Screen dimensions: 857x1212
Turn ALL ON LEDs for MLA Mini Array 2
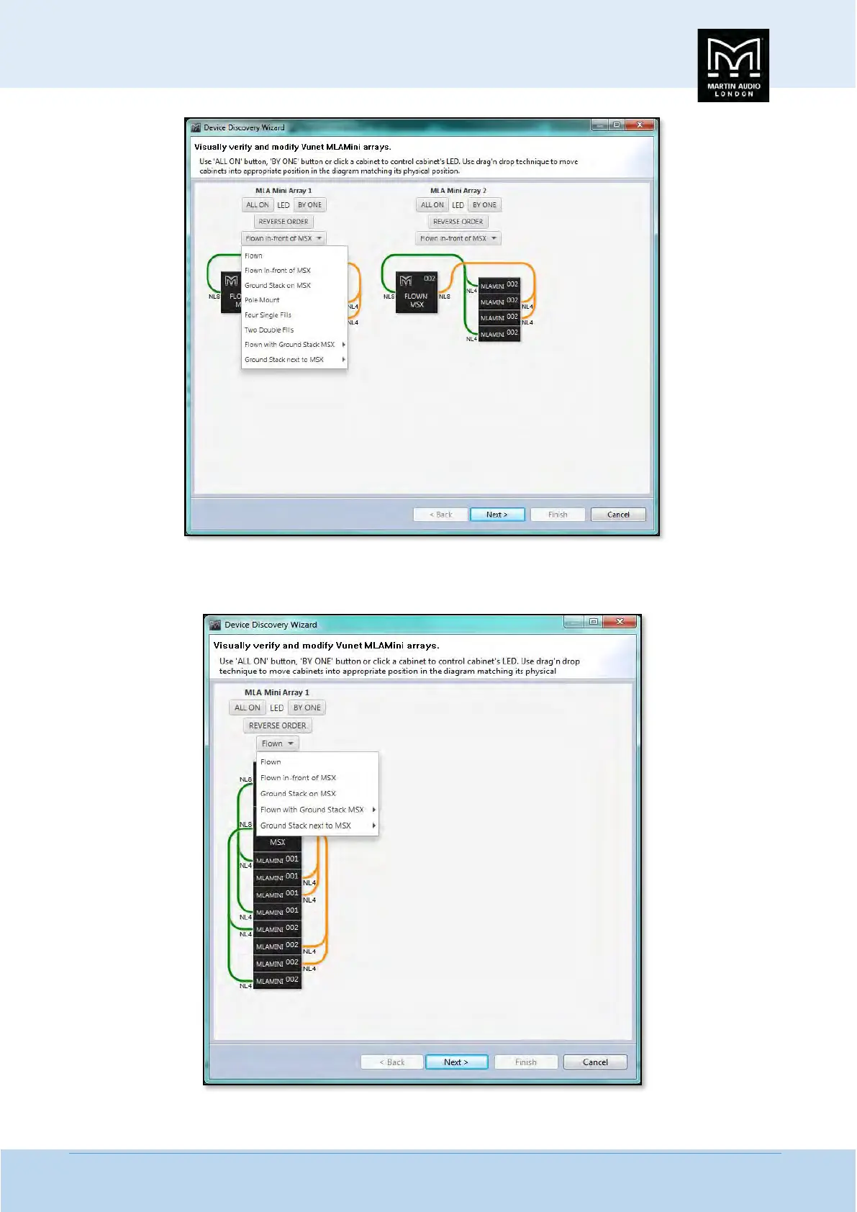pos(432,205)
